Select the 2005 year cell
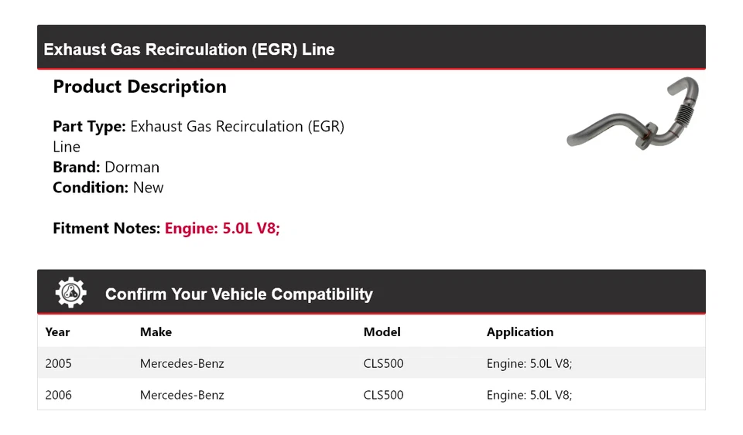Viewport: 743px width, 435px height. 58,363
